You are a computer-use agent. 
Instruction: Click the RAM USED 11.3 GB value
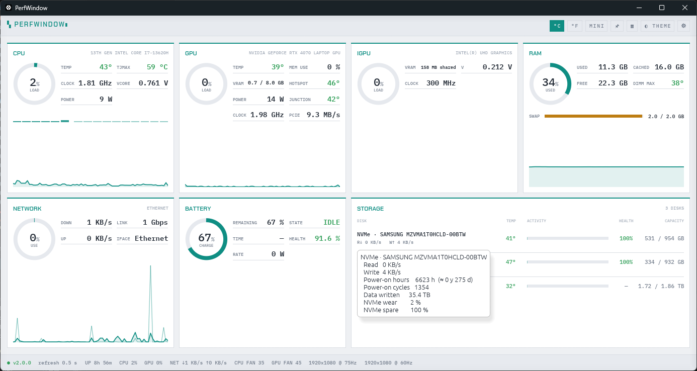[x=613, y=67]
